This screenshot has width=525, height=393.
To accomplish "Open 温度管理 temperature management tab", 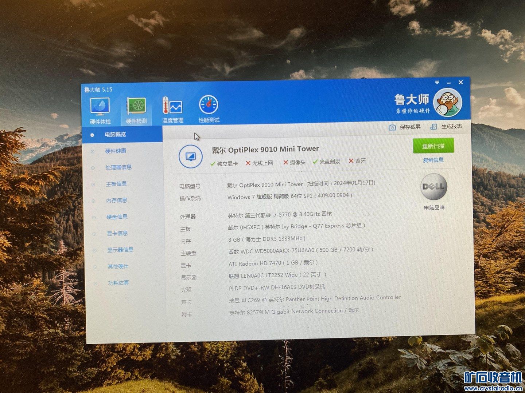I will tap(172, 110).
